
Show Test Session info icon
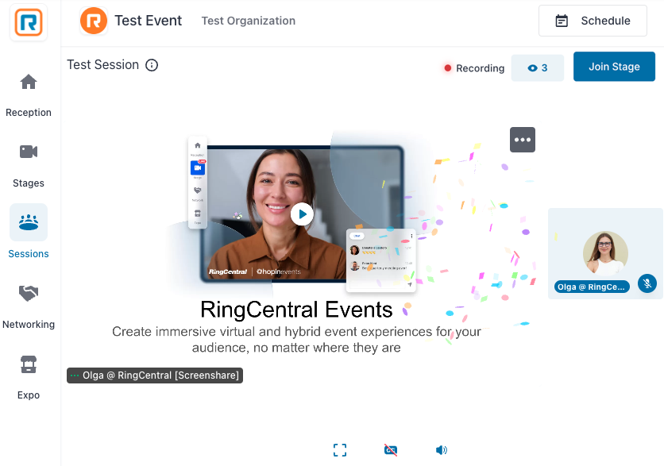[x=152, y=65]
